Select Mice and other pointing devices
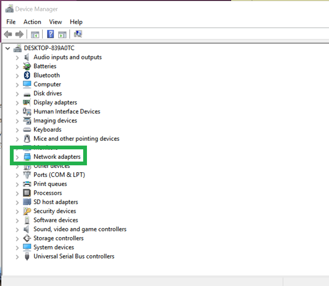This screenshot has height=286, width=329. (76, 139)
